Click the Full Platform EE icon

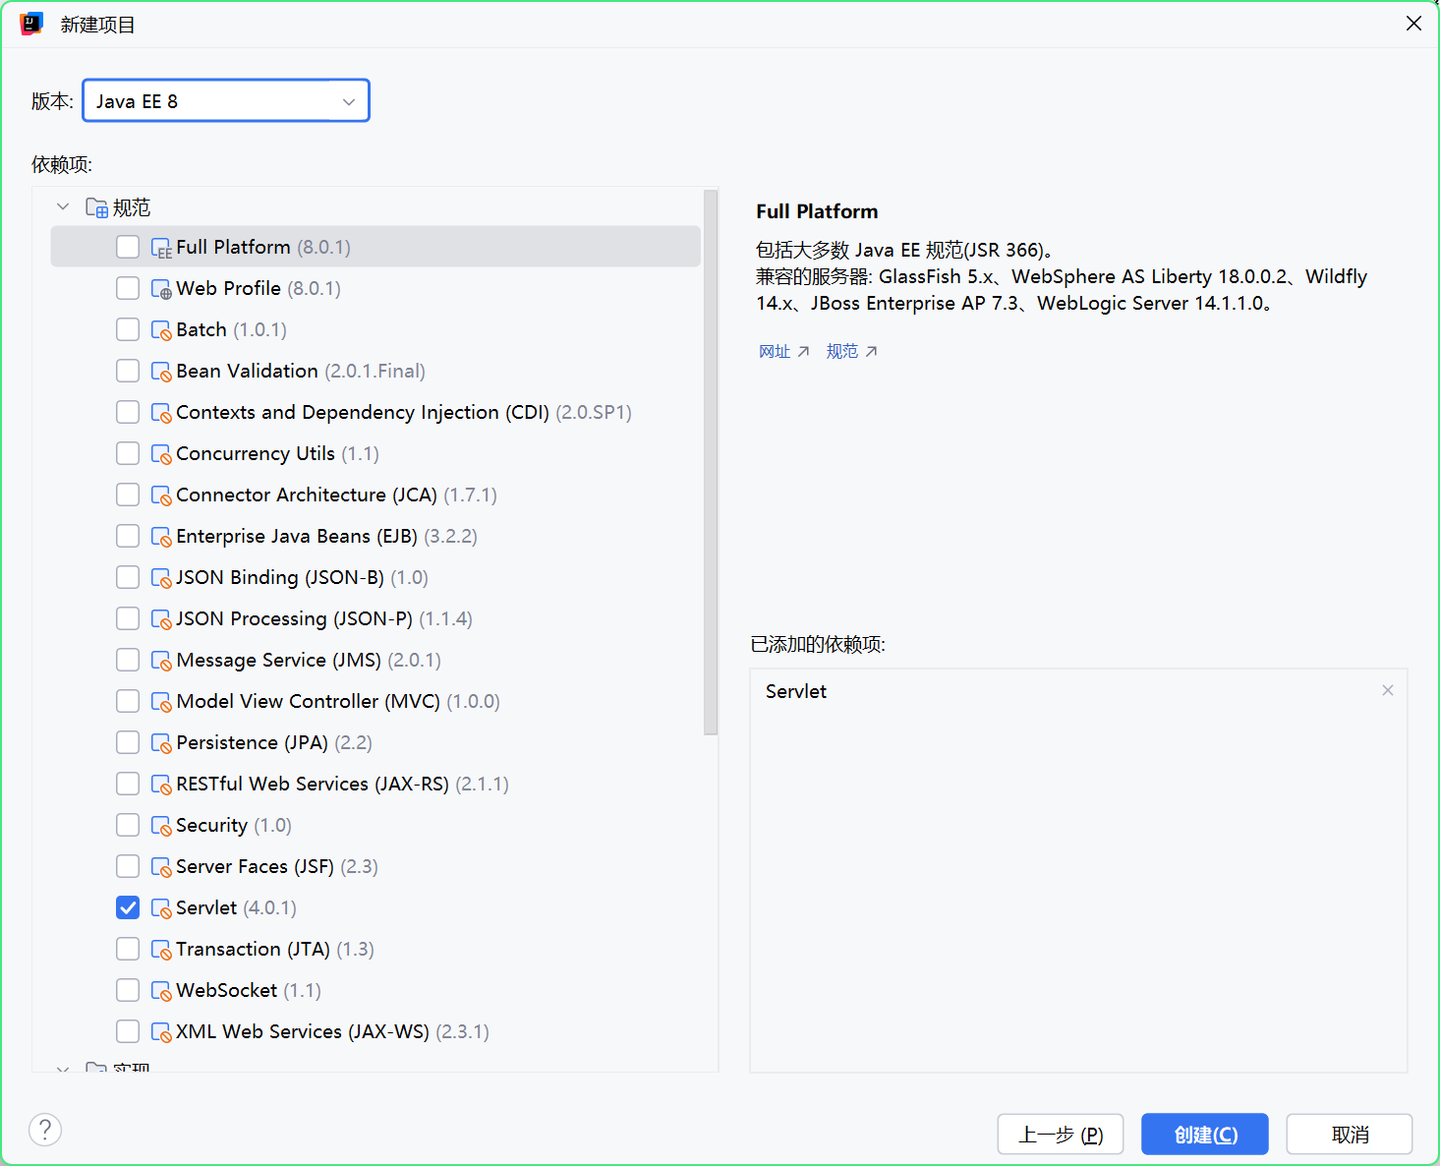click(x=161, y=248)
